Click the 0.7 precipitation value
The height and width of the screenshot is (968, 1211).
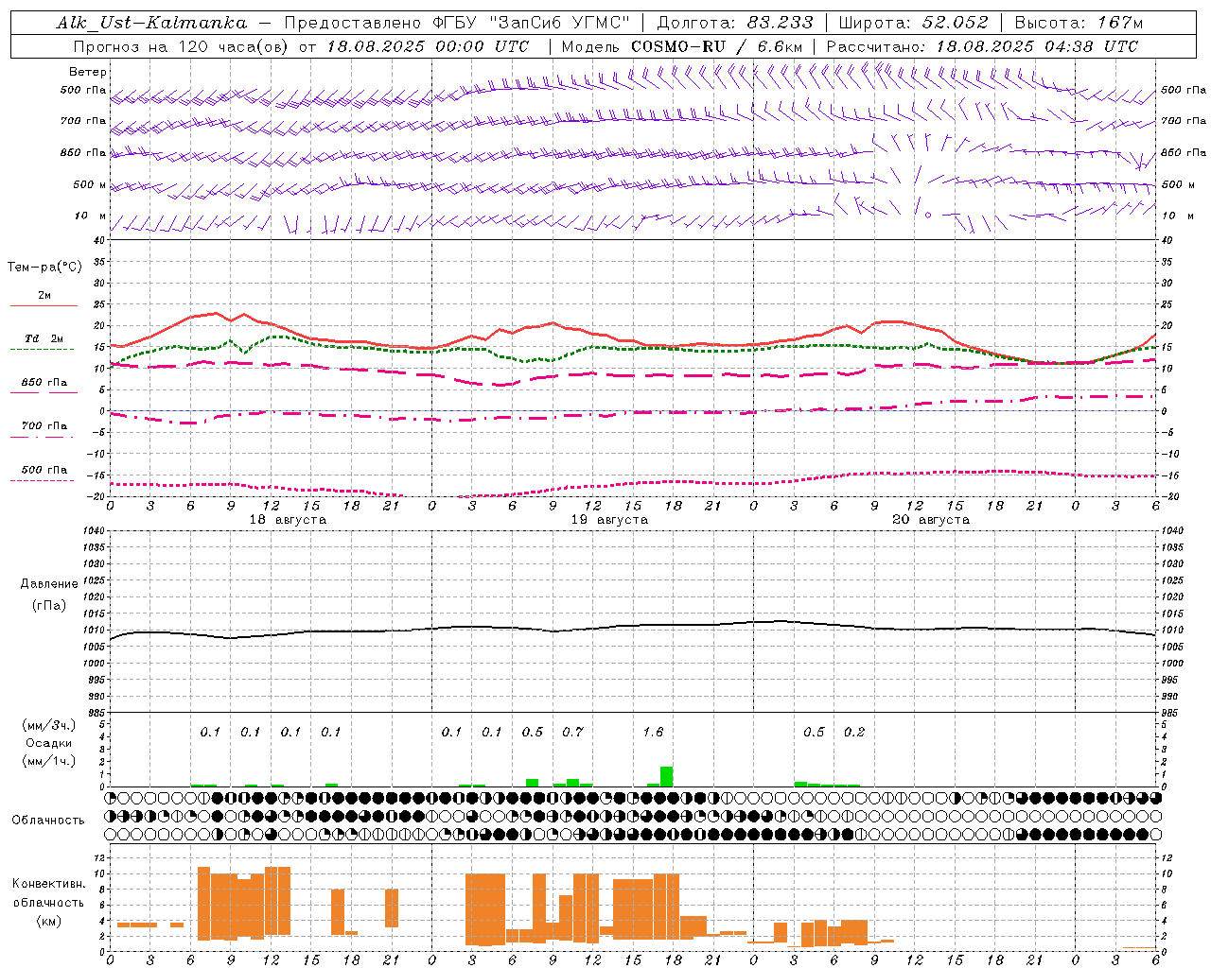pos(572,732)
